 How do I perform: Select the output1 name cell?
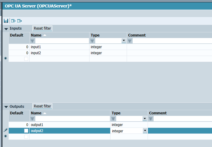(x=70, y=125)
